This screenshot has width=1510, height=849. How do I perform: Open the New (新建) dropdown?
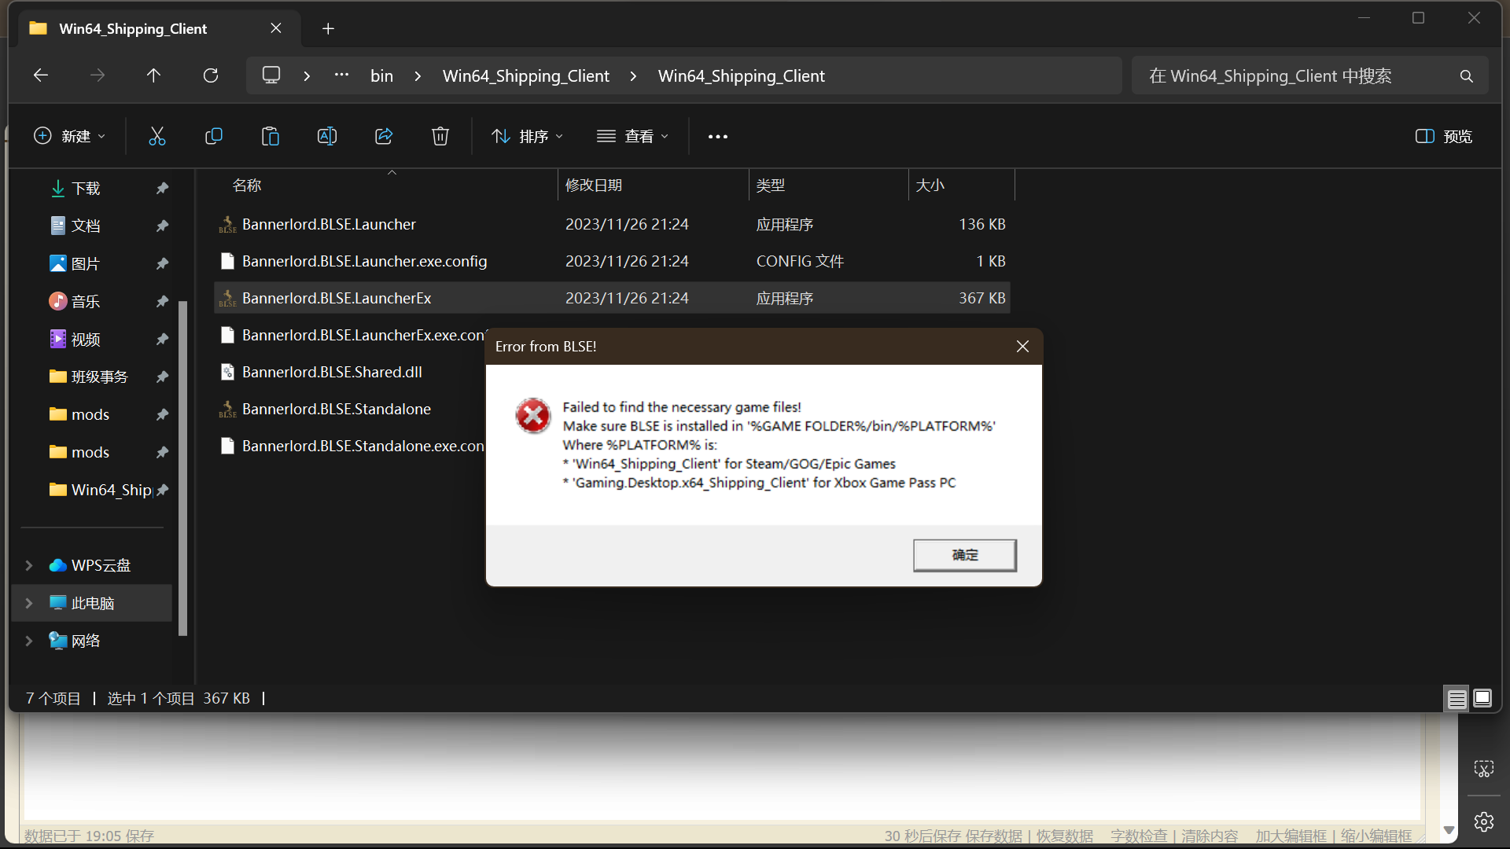pyautogui.click(x=69, y=136)
